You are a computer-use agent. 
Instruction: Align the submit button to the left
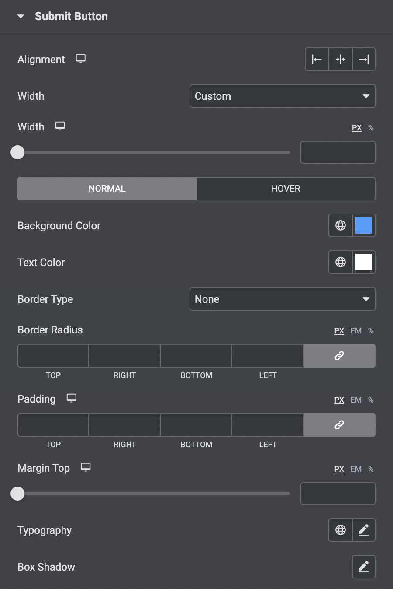[x=317, y=59]
